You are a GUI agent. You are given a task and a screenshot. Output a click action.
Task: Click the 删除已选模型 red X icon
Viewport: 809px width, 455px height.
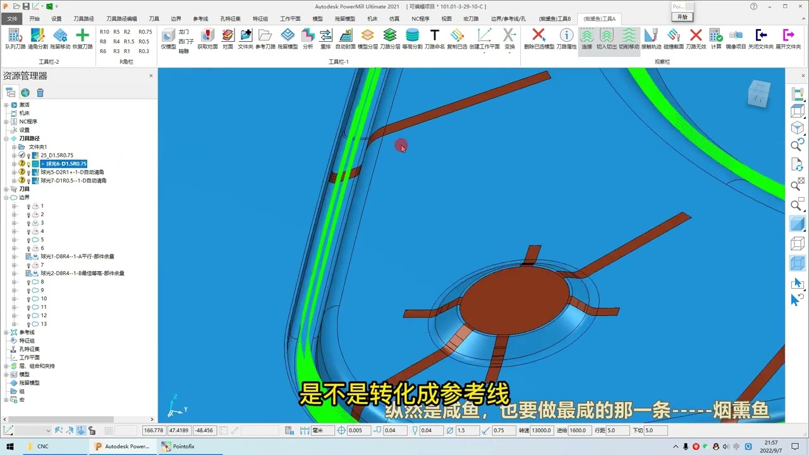pyautogui.click(x=539, y=39)
